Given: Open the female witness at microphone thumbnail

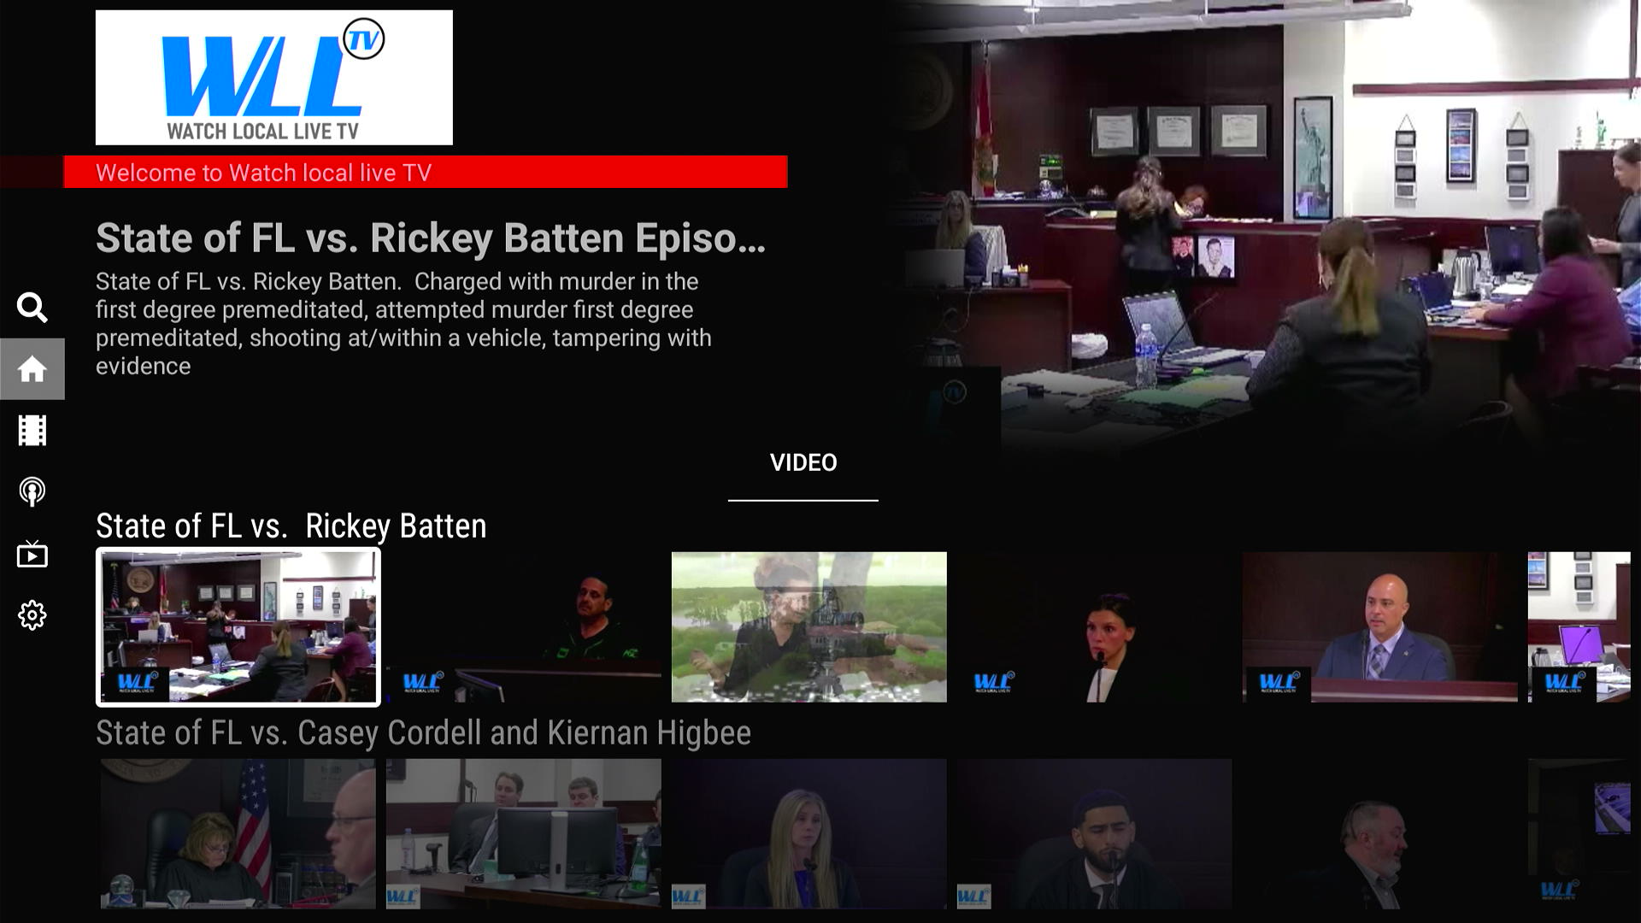Looking at the screenshot, I should (1095, 626).
